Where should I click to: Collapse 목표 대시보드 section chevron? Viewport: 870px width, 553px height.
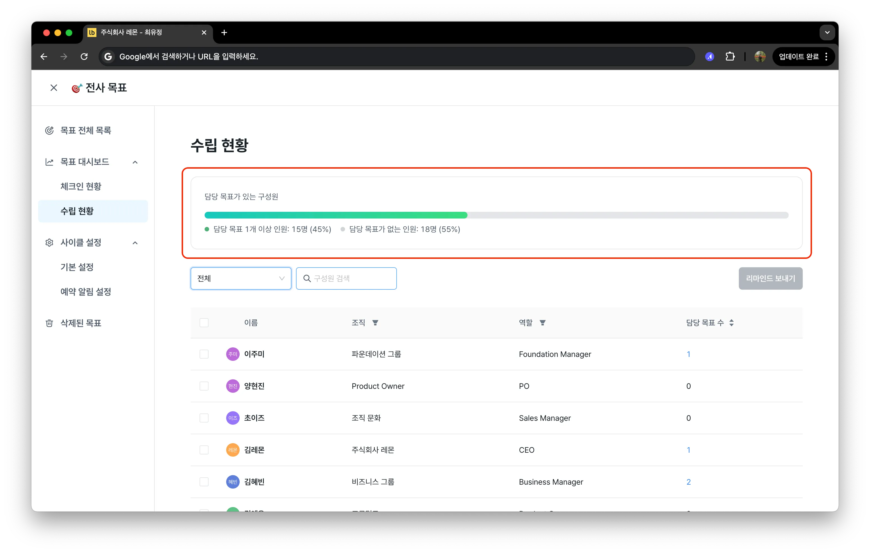point(135,162)
